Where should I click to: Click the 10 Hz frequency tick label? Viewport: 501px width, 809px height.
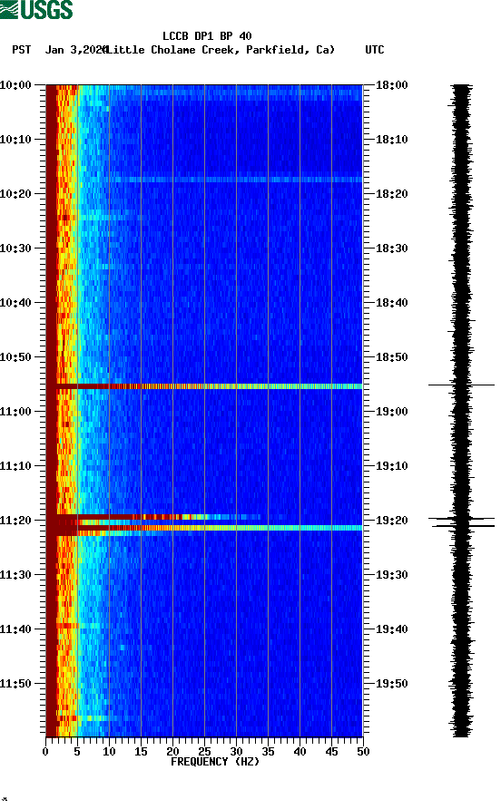109,752
